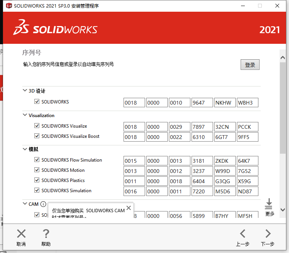The height and width of the screenshot is (253, 289).
Task: Proceed to next step (下一步) arrow
Action: tap(267, 234)
